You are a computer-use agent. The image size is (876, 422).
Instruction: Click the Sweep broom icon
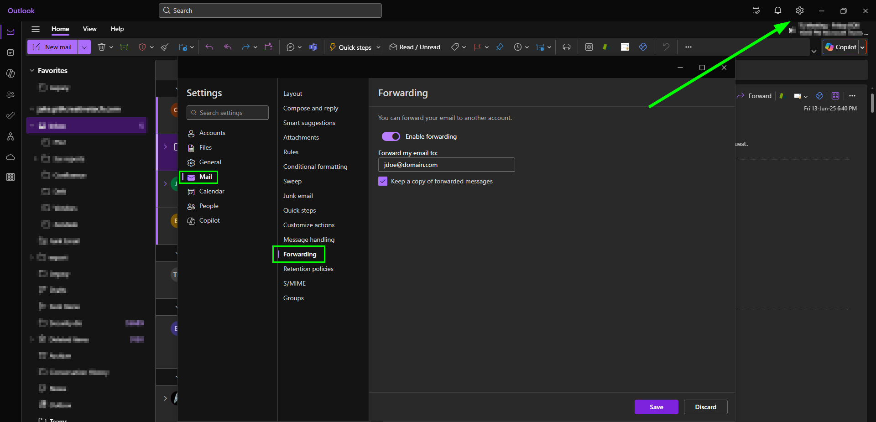pos(165,47)
